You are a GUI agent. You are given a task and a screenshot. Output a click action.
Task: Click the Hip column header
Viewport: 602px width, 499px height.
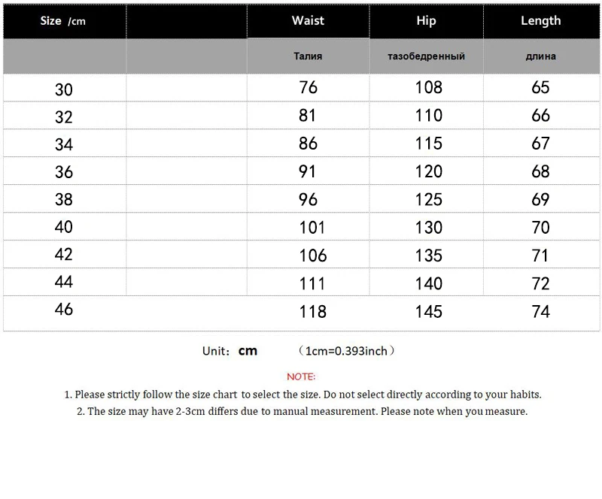[426, 20]
